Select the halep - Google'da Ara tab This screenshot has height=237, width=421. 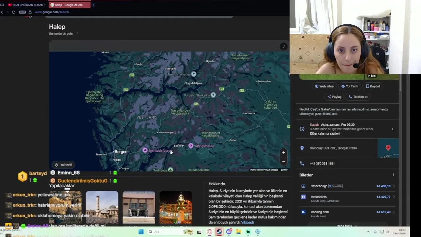(69, 5)
